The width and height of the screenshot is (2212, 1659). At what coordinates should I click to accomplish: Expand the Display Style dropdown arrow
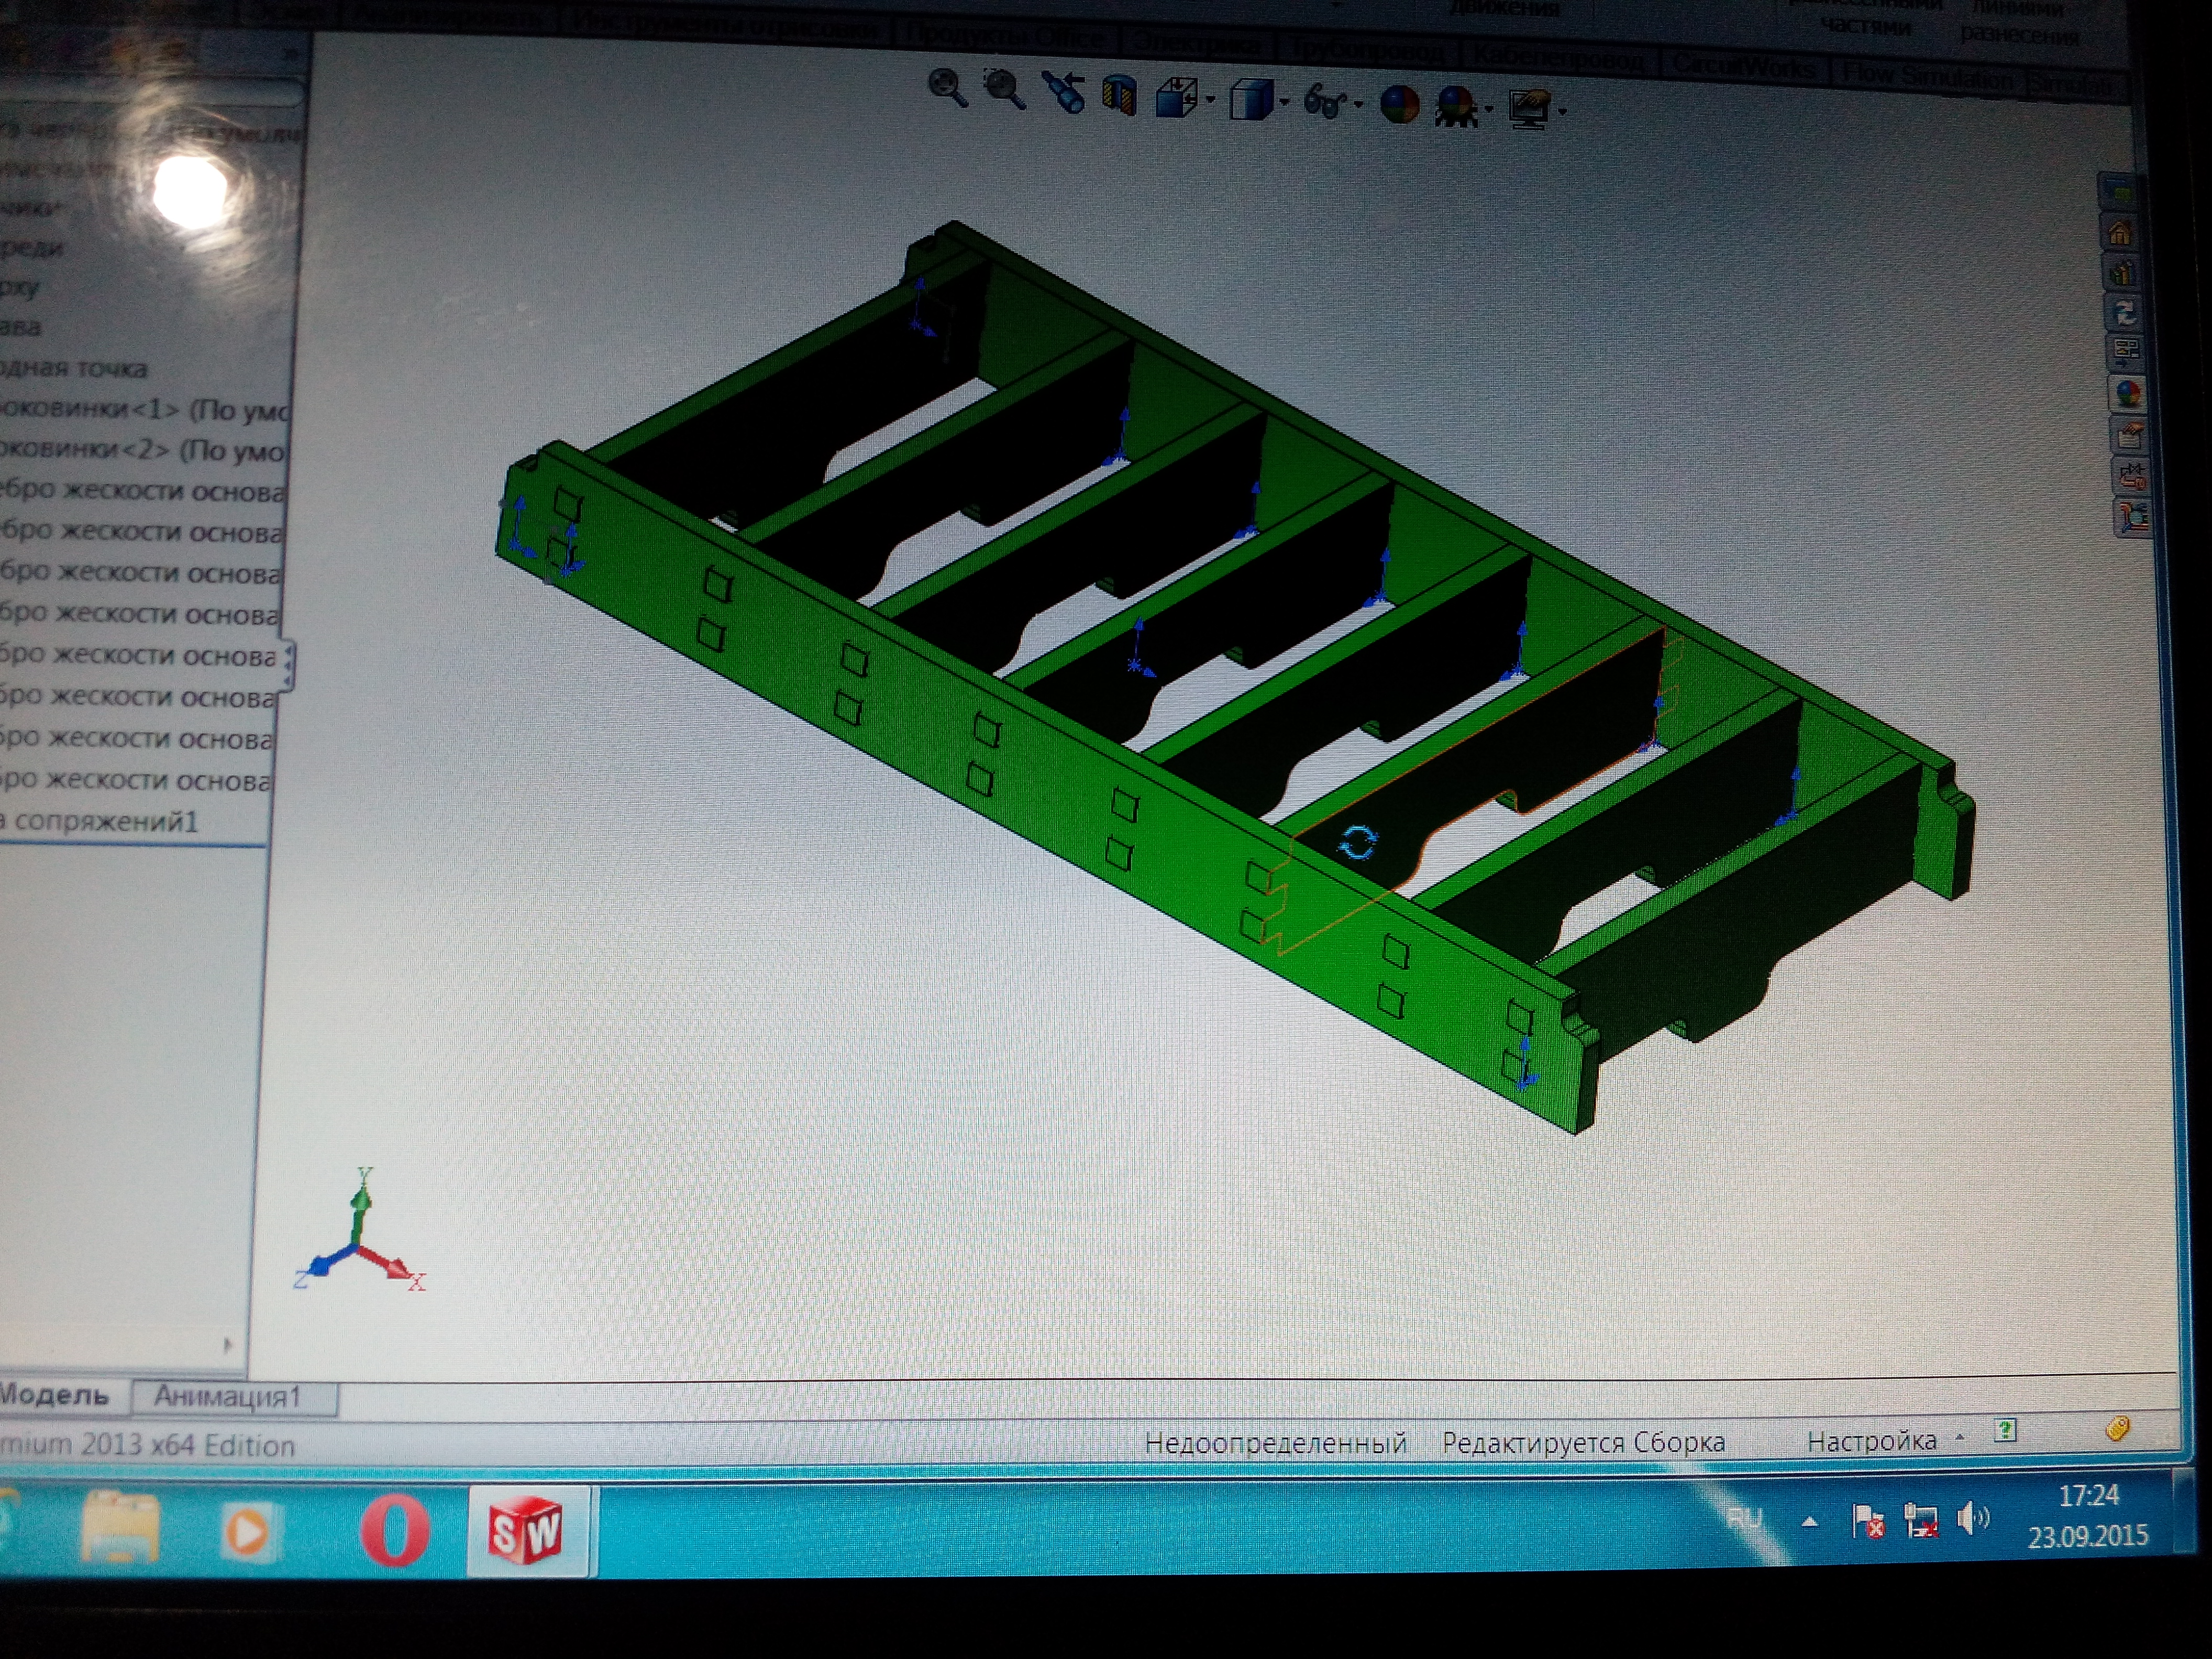click(1284, 102)
